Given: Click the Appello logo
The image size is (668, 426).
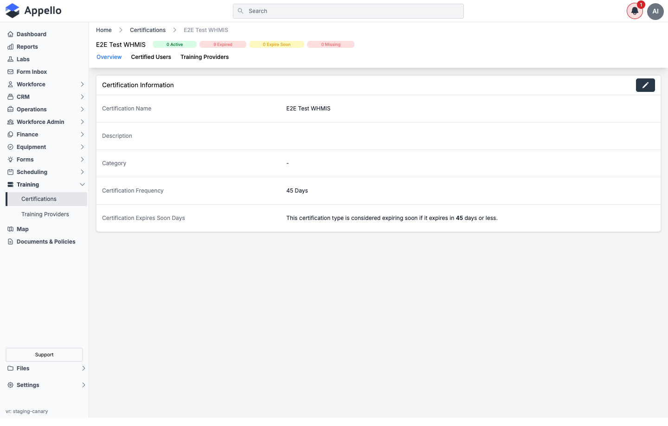Looking at the screenshot, I should pyautogui.click(x=33, y=11).
